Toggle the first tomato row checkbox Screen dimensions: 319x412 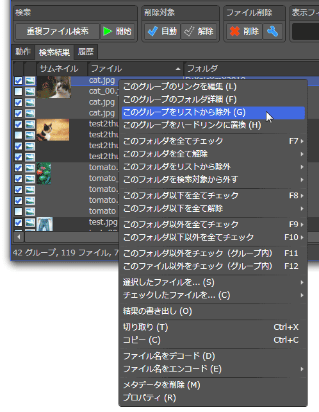tap(18, 167)
